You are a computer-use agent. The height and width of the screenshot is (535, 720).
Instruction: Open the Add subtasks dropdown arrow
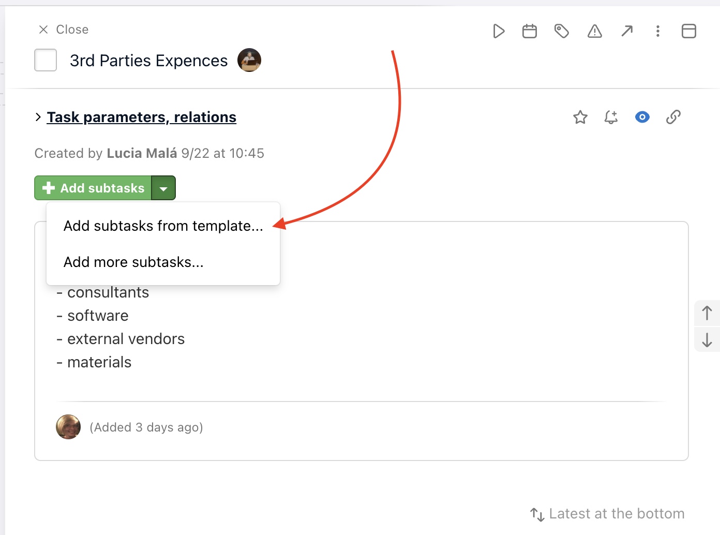(163, 188)
